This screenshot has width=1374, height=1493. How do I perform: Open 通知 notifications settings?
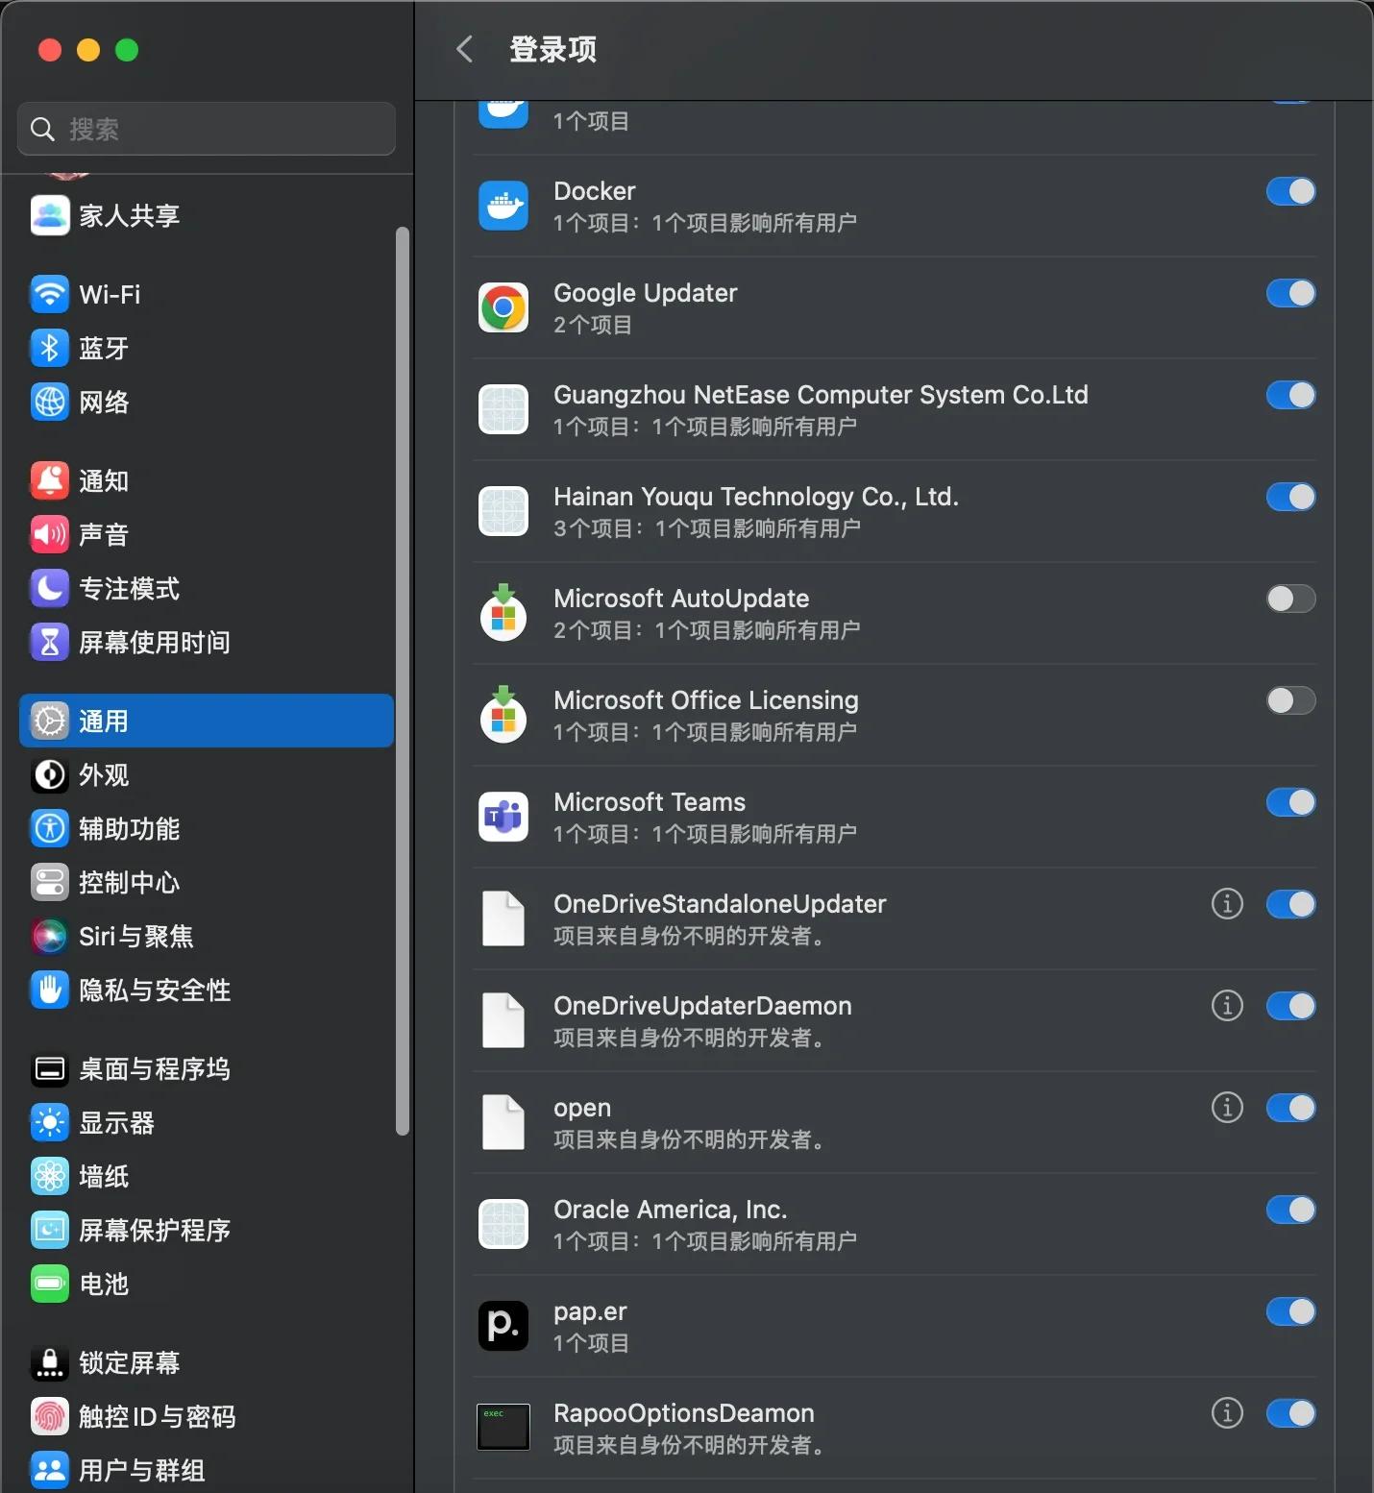207,480
